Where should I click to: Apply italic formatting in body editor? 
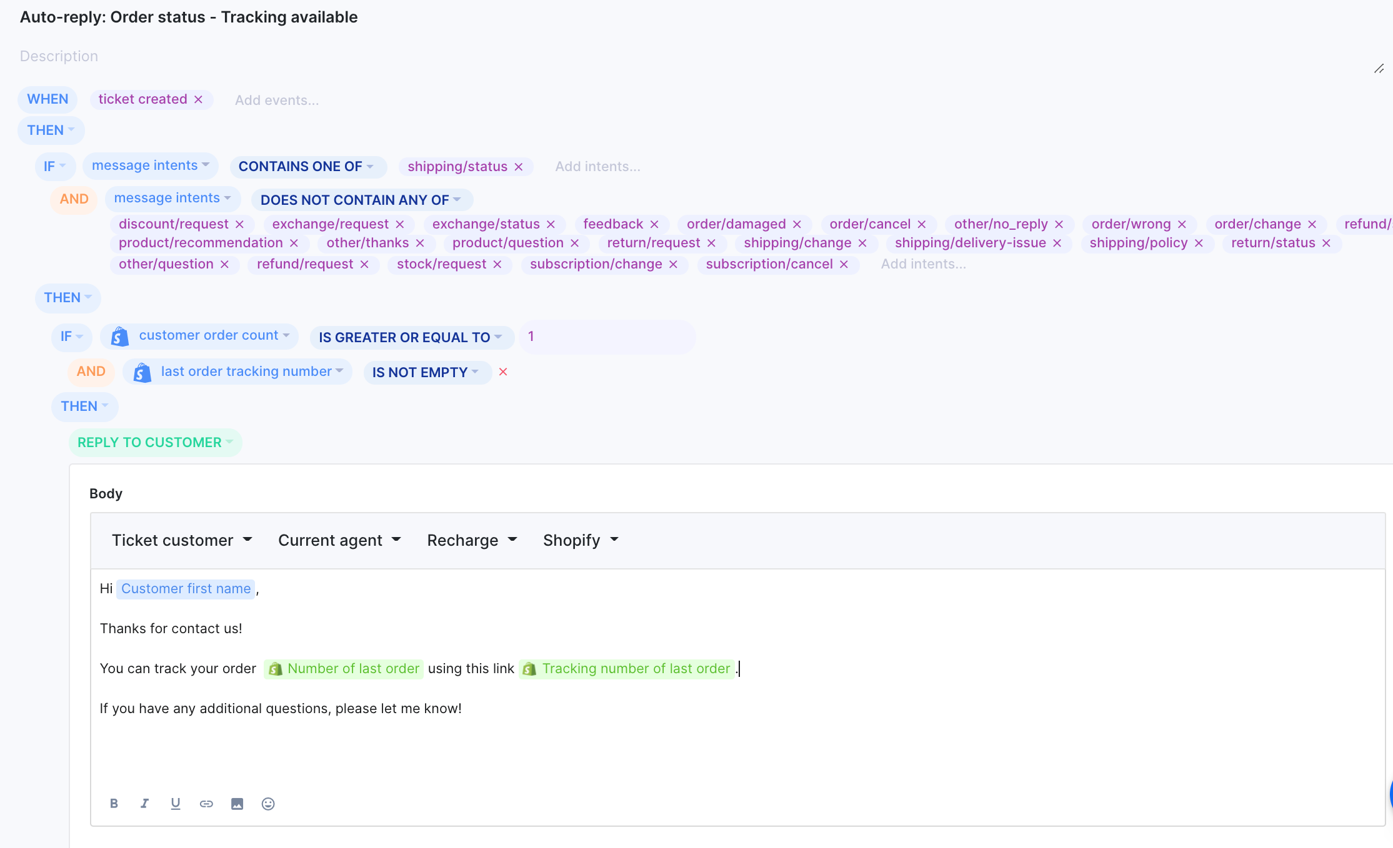(144, 804)
